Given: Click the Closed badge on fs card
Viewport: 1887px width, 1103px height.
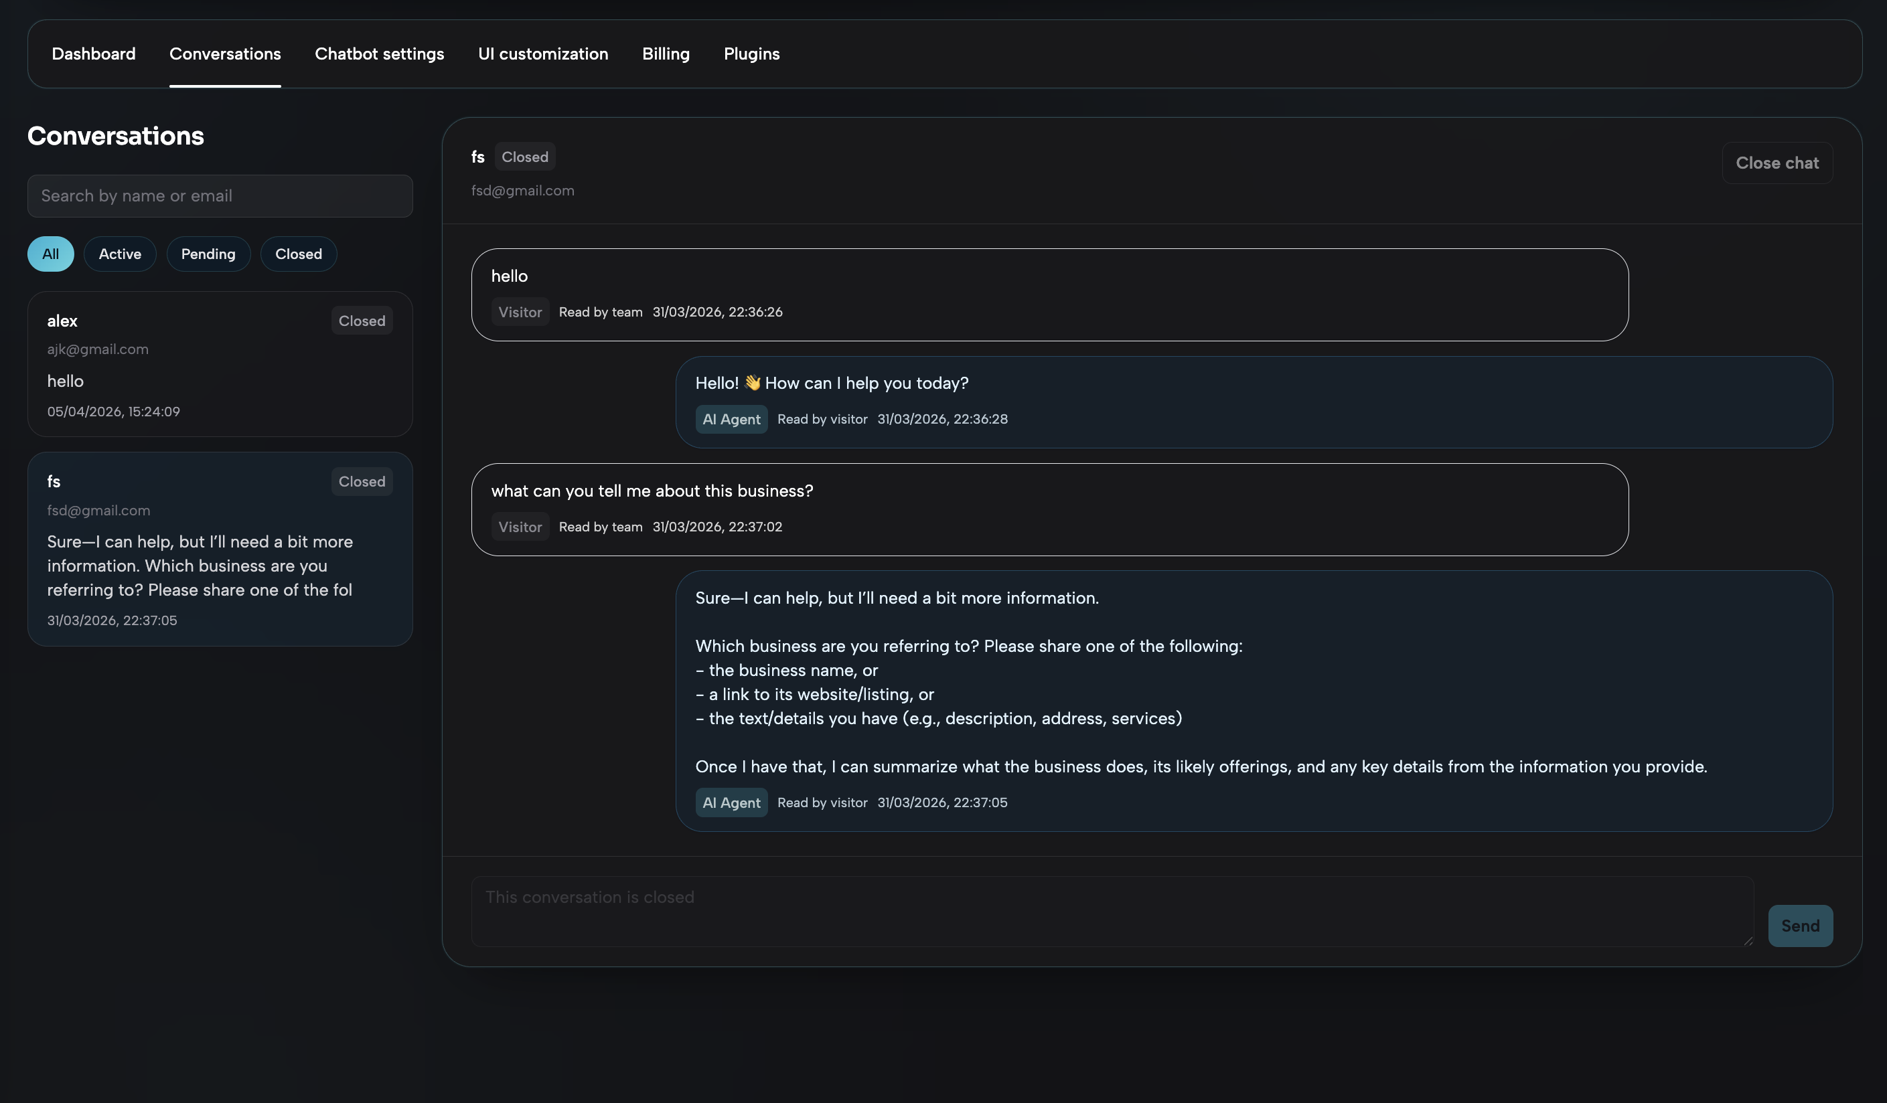Looking at the screenshot, I should click(x=362, y=481).
